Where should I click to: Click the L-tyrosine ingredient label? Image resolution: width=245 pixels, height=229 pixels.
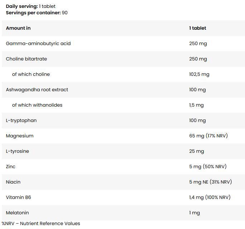[17, 151]
